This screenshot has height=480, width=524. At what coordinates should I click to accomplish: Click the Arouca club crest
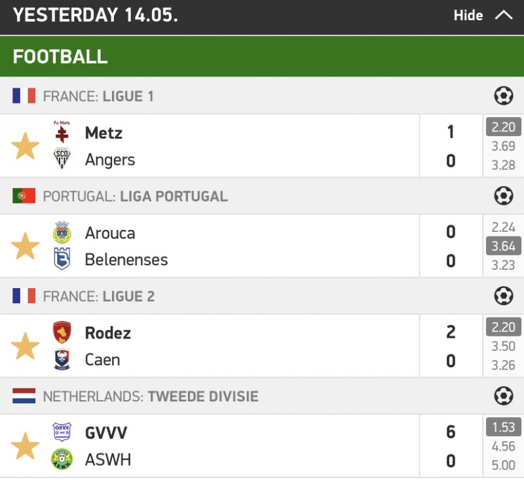62,232
